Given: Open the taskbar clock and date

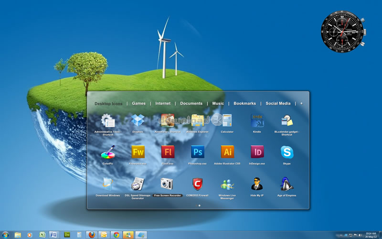Looking at the screenshot, I should 371,235.
